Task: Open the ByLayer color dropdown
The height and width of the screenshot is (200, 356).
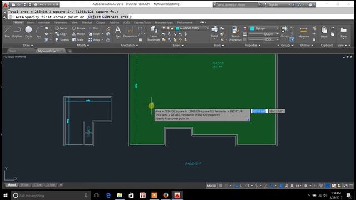Action: pos(278,28)
